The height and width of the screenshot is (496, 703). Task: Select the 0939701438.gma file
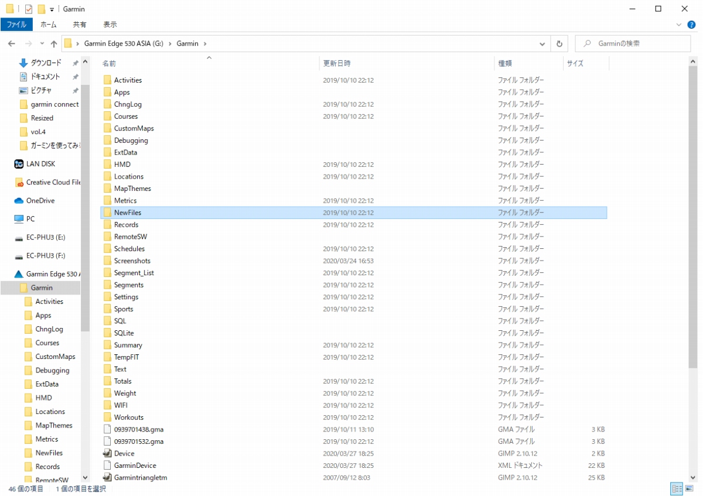(138, 429)
